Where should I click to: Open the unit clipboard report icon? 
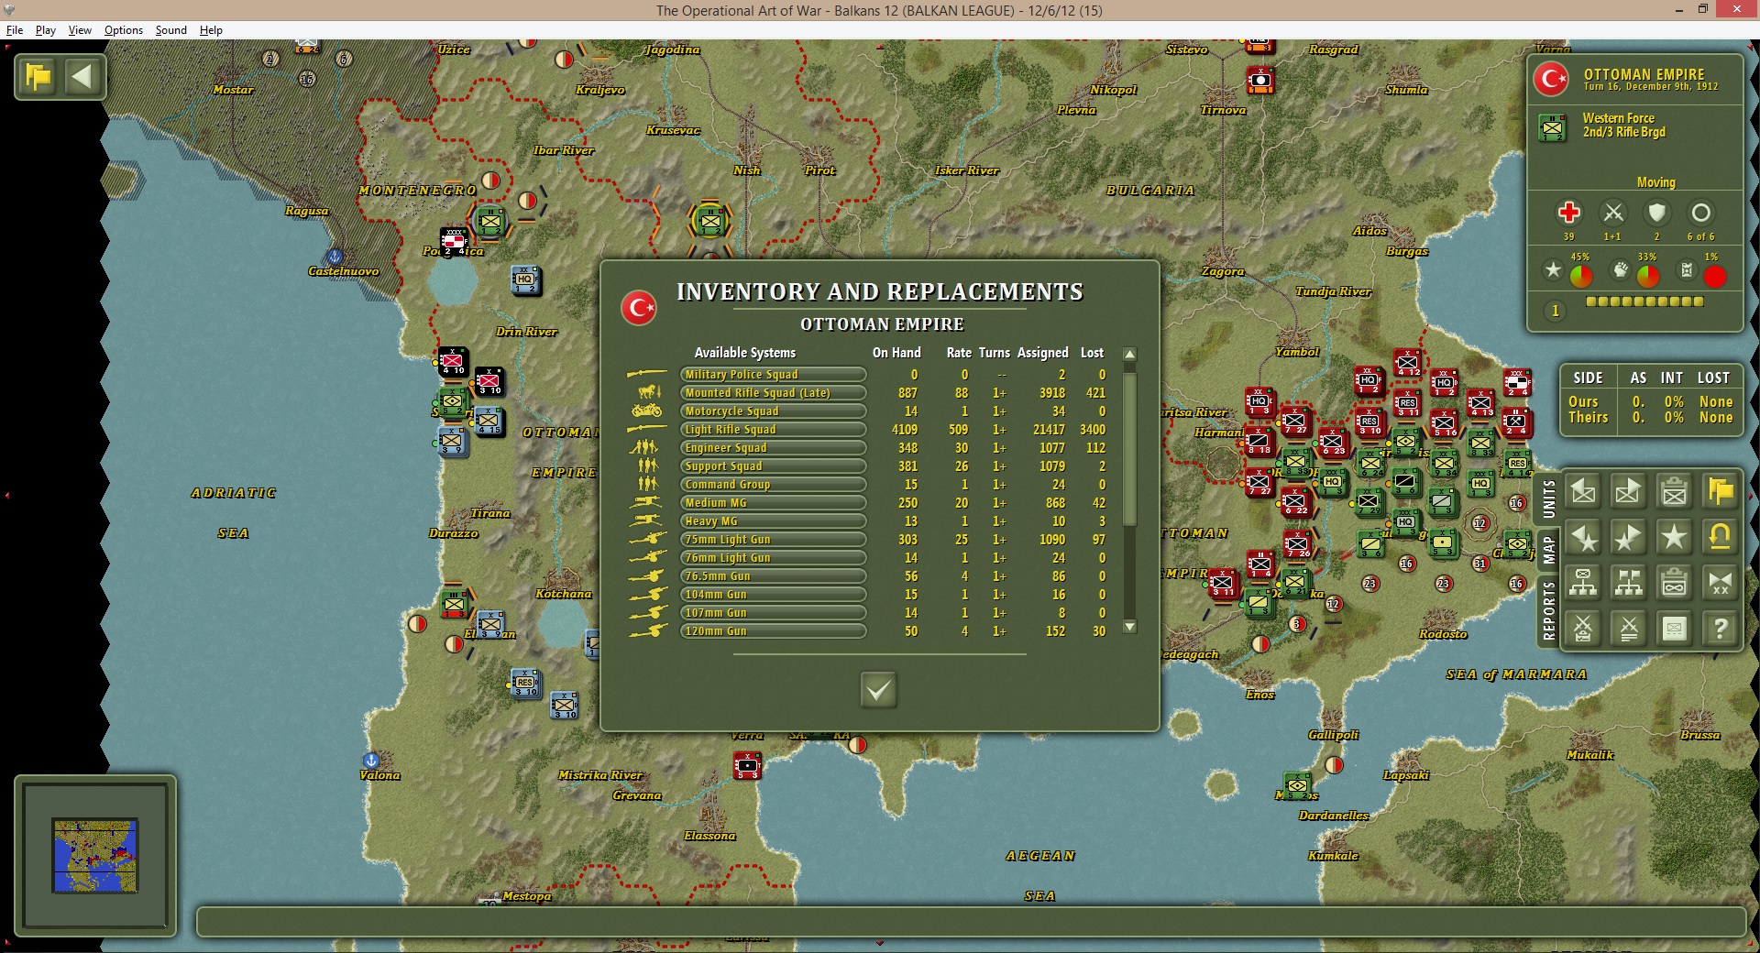coord(1675,492)
